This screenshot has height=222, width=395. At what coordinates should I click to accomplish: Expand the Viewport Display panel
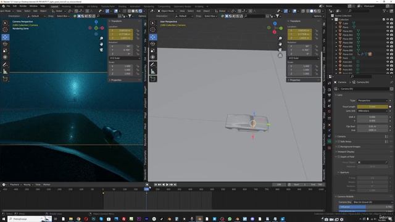345,152
